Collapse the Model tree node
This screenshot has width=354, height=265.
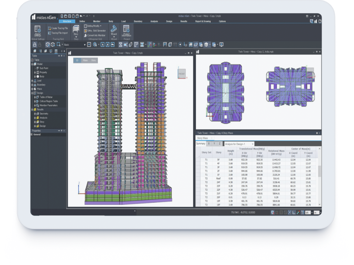(x=32, y=64)
